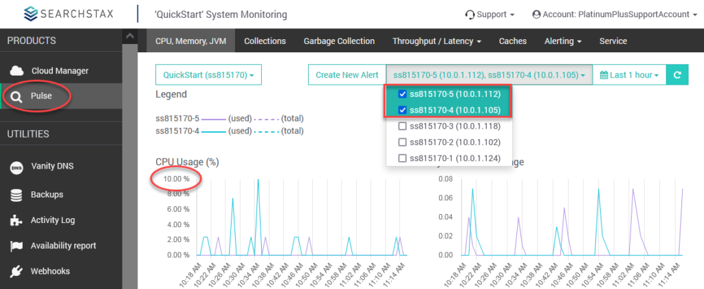
Task: Click purple ss815170-5 used legend line
Action: click(214, 119)
